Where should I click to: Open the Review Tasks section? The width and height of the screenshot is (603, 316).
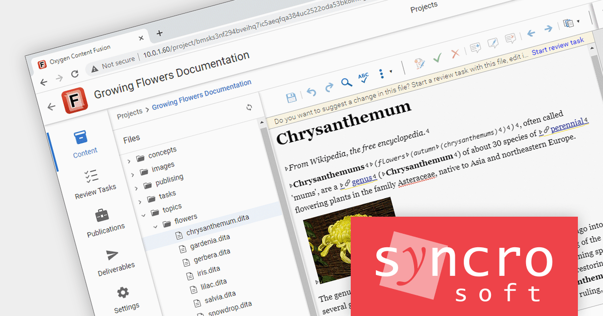click(x=94, y=184)
